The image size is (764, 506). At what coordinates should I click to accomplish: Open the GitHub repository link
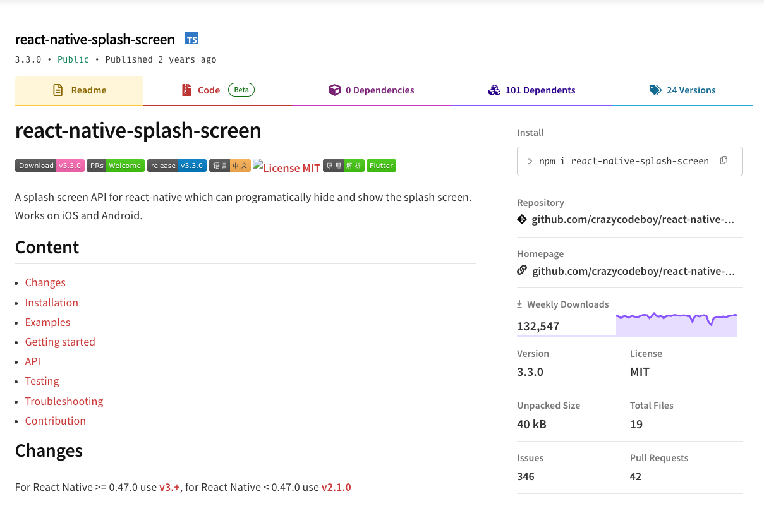(x=634, y=220)
